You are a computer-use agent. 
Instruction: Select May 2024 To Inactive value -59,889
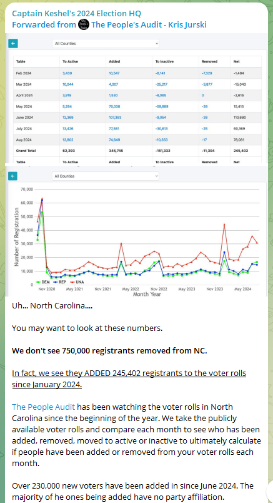pyautogui.click(x=162, y=106)
